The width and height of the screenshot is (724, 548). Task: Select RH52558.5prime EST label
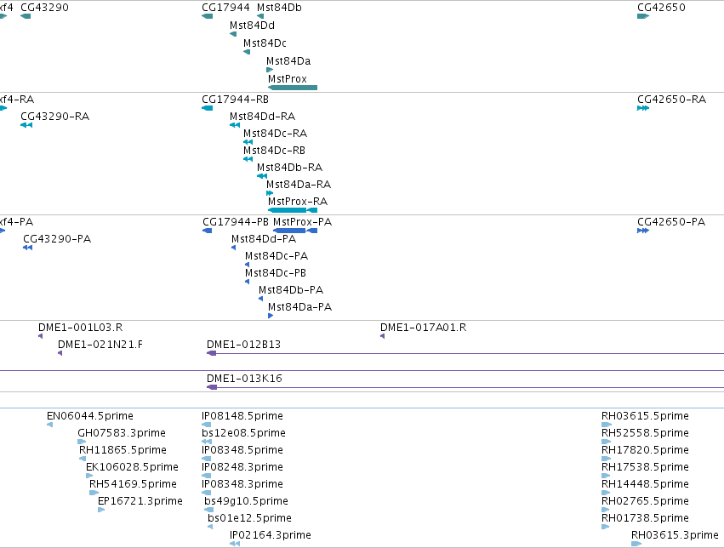645,433
